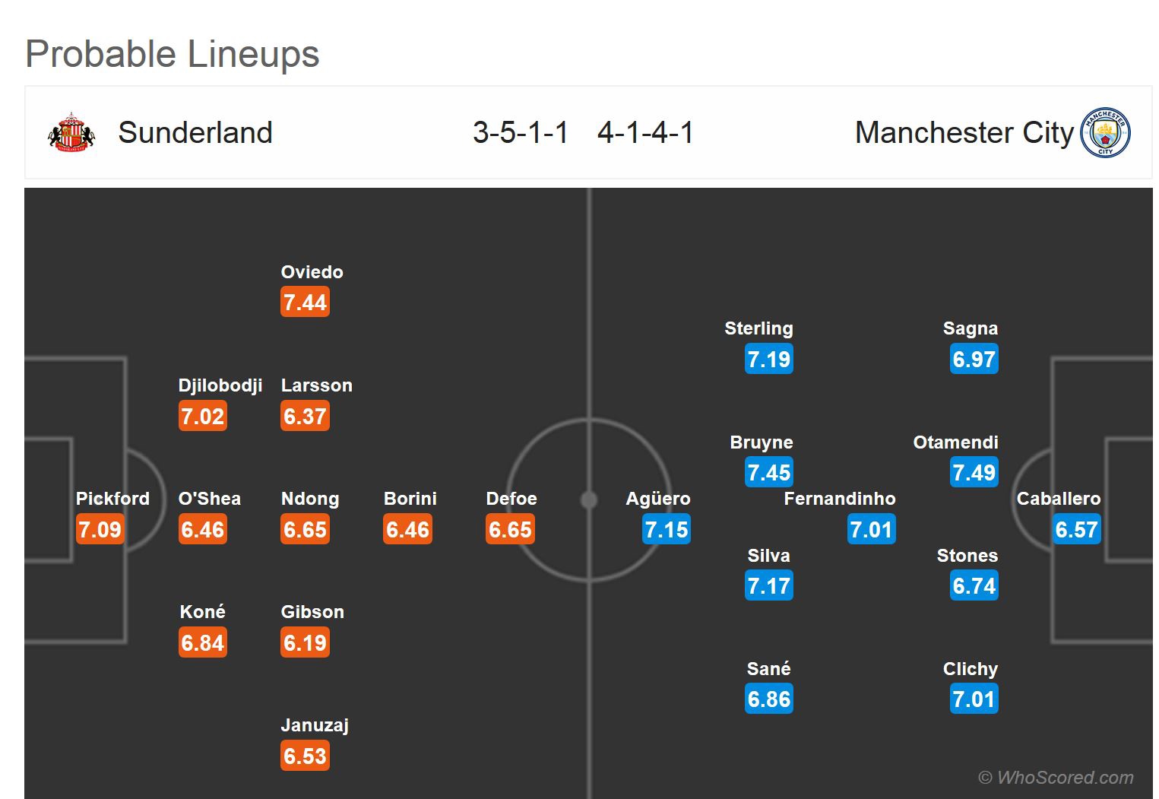Image resolution: width=1159 pixels, height=799 pixels.
Task: Open Caballero's 6.57 rating badge
Action: (1076, 529)
